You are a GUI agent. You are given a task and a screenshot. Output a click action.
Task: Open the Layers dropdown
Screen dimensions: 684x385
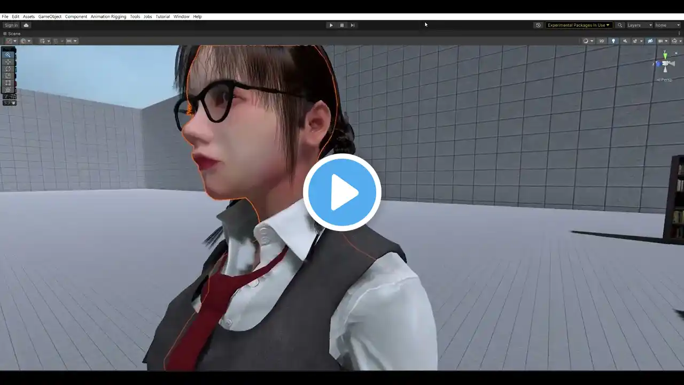(x=639, y=25)
